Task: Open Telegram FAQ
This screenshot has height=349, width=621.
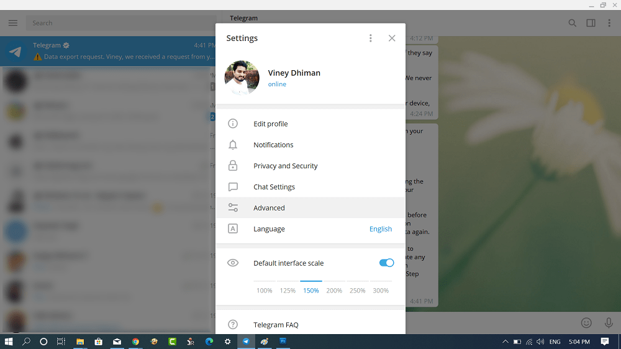Action: tap(310, 324)
